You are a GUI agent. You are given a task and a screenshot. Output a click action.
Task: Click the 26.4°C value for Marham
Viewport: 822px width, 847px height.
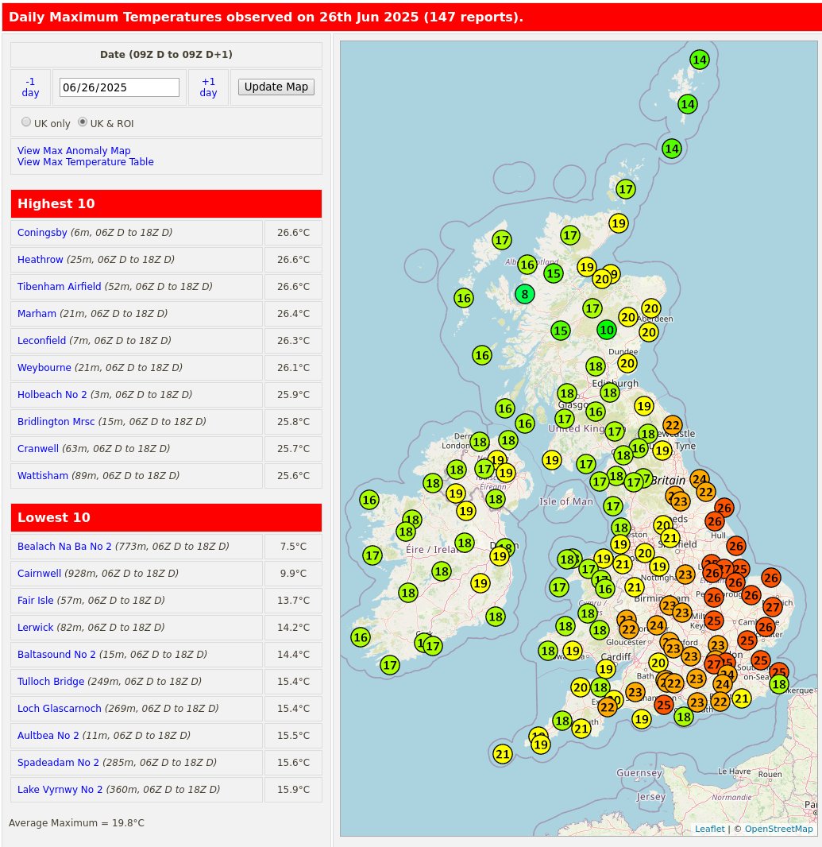pos(293,313)
